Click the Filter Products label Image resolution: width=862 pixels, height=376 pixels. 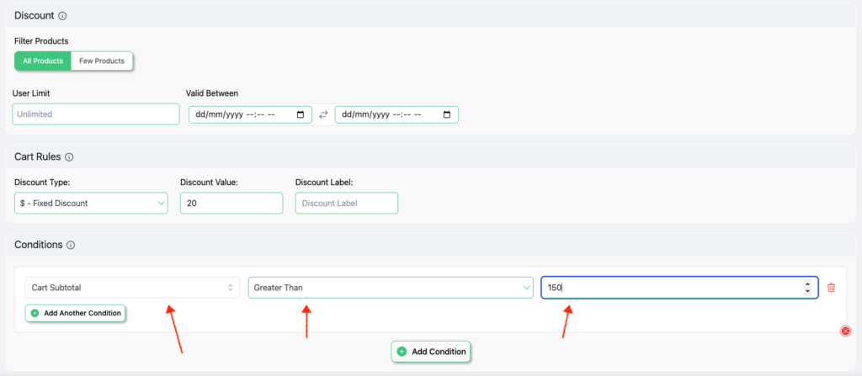click(41, 41)
